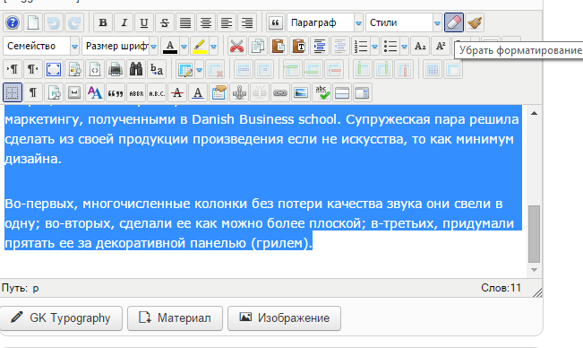The image size is (583, 348).
Task: Insert an anchor
Action: tap(239, 93)
